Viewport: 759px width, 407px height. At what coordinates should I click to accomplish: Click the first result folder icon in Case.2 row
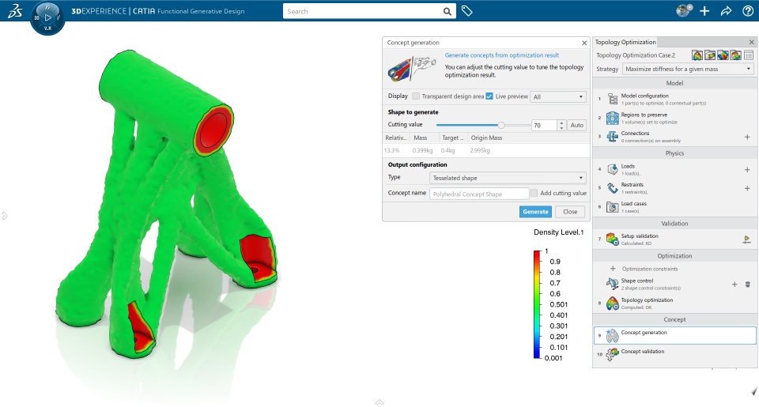click(x=697, y=55)
